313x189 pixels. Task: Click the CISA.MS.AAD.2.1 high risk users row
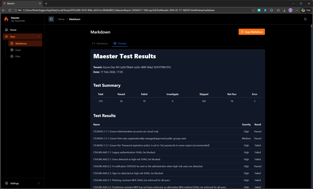point(178,159)
